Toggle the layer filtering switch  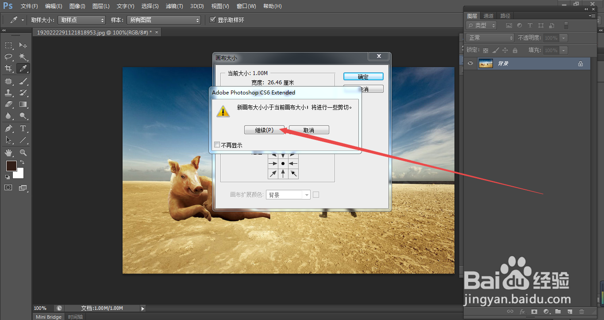(566, 26)
